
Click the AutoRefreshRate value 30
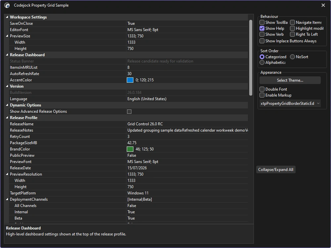tap(129, 74)
